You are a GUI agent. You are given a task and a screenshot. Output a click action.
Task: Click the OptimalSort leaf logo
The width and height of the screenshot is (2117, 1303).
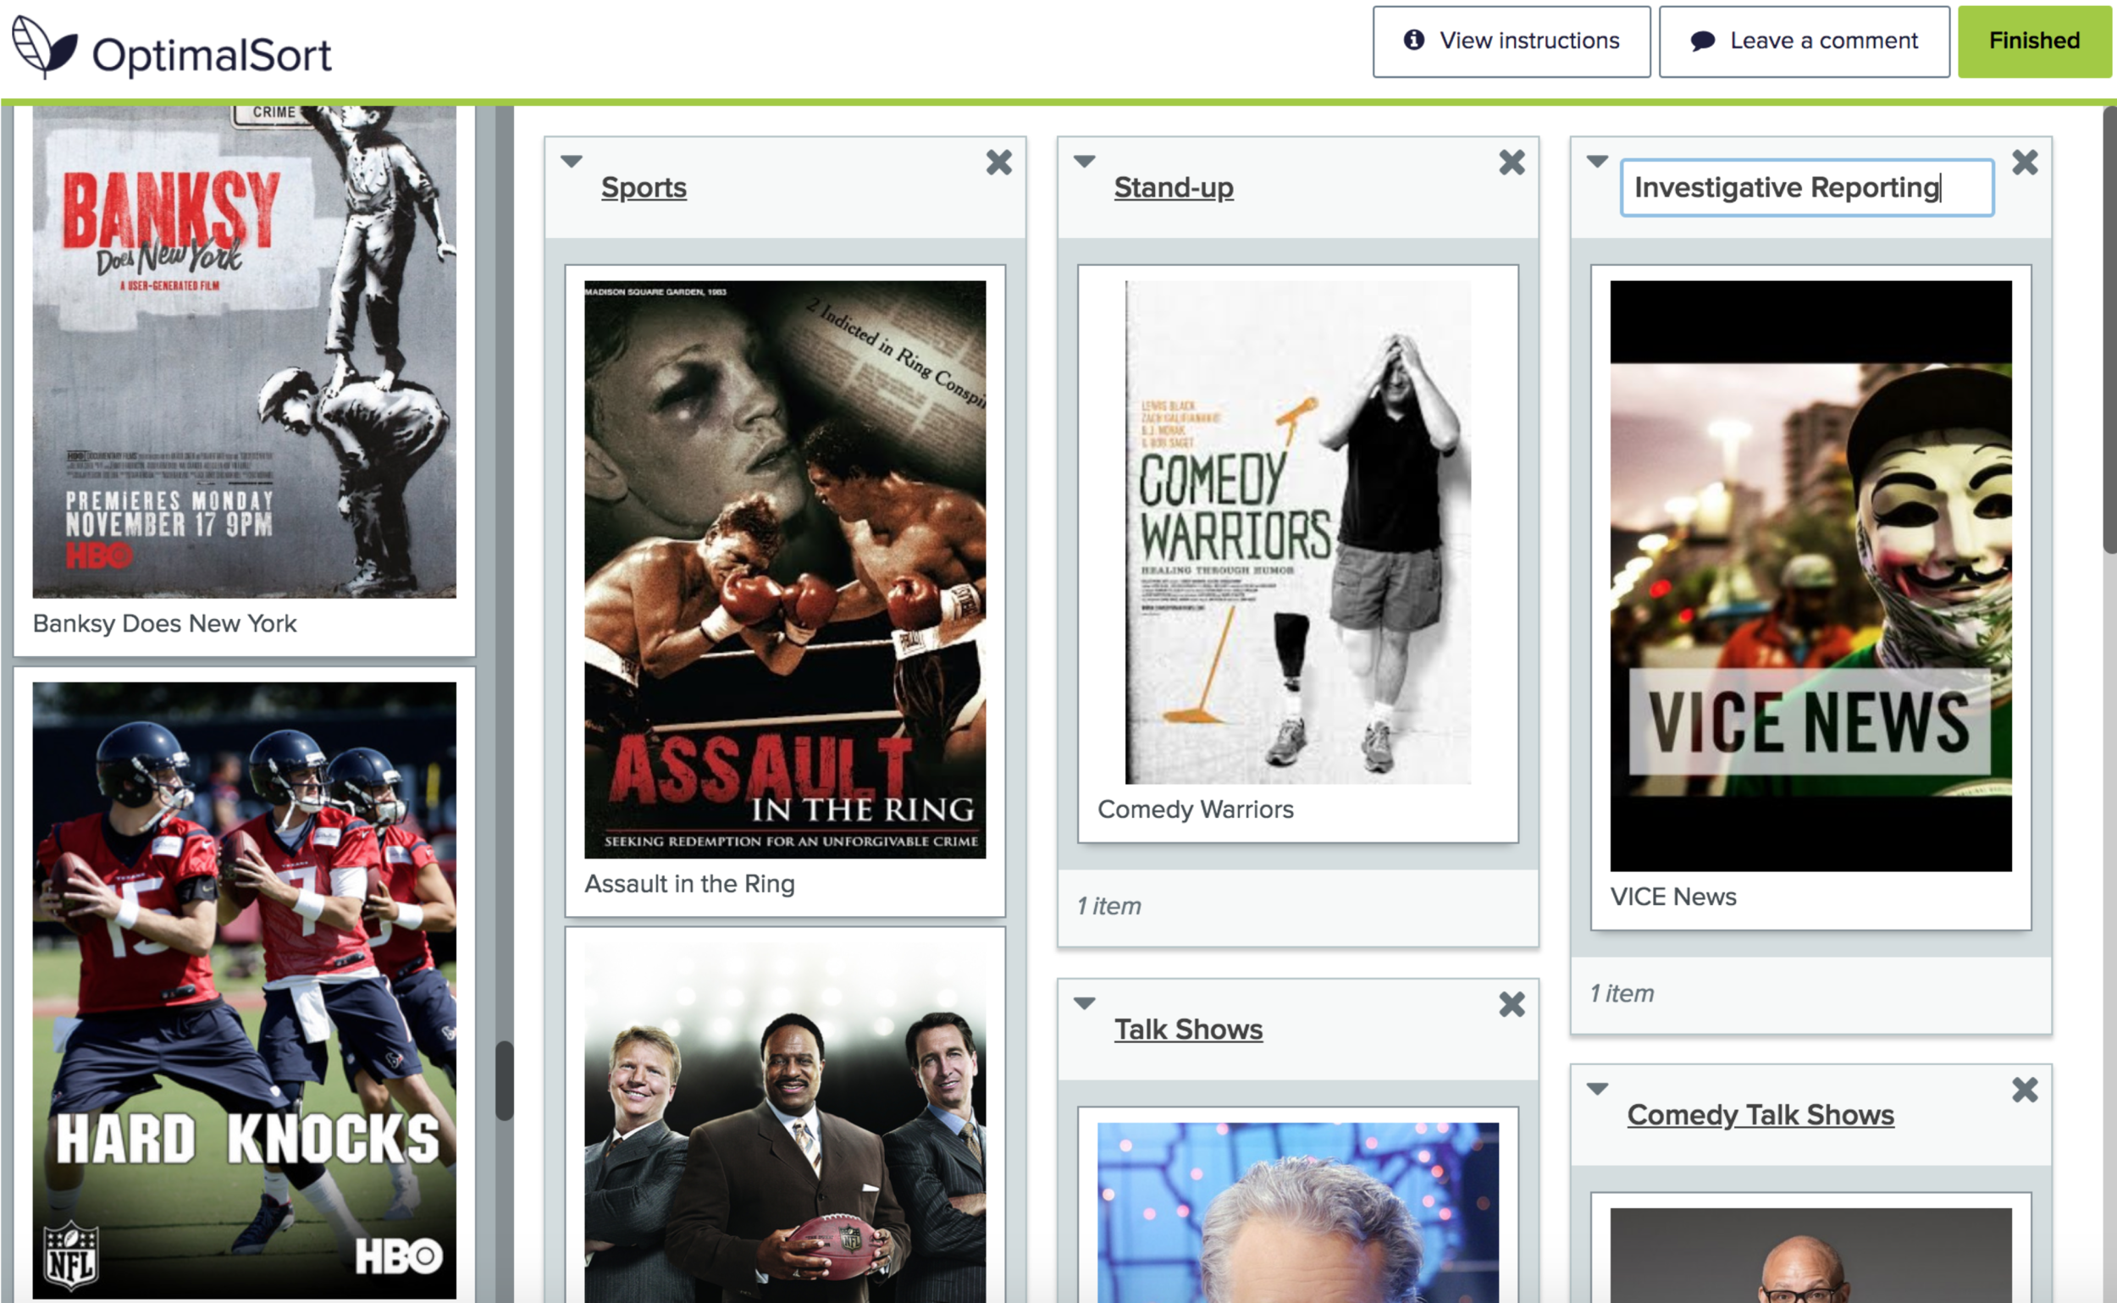pyautogui.click(x=43, y=47)
